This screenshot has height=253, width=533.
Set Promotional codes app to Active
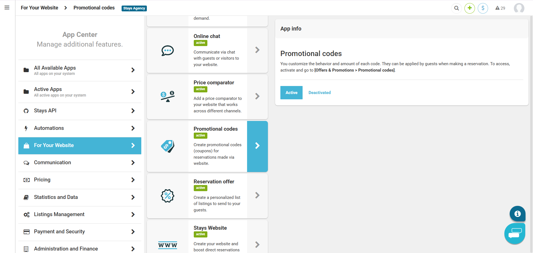tap(291, 93)
